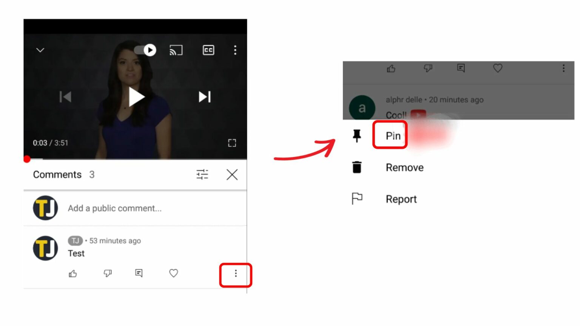The width and height of the screenshot is (580, 326).
Task: Choose Report in the comment menu
Action: pos(401,199)
